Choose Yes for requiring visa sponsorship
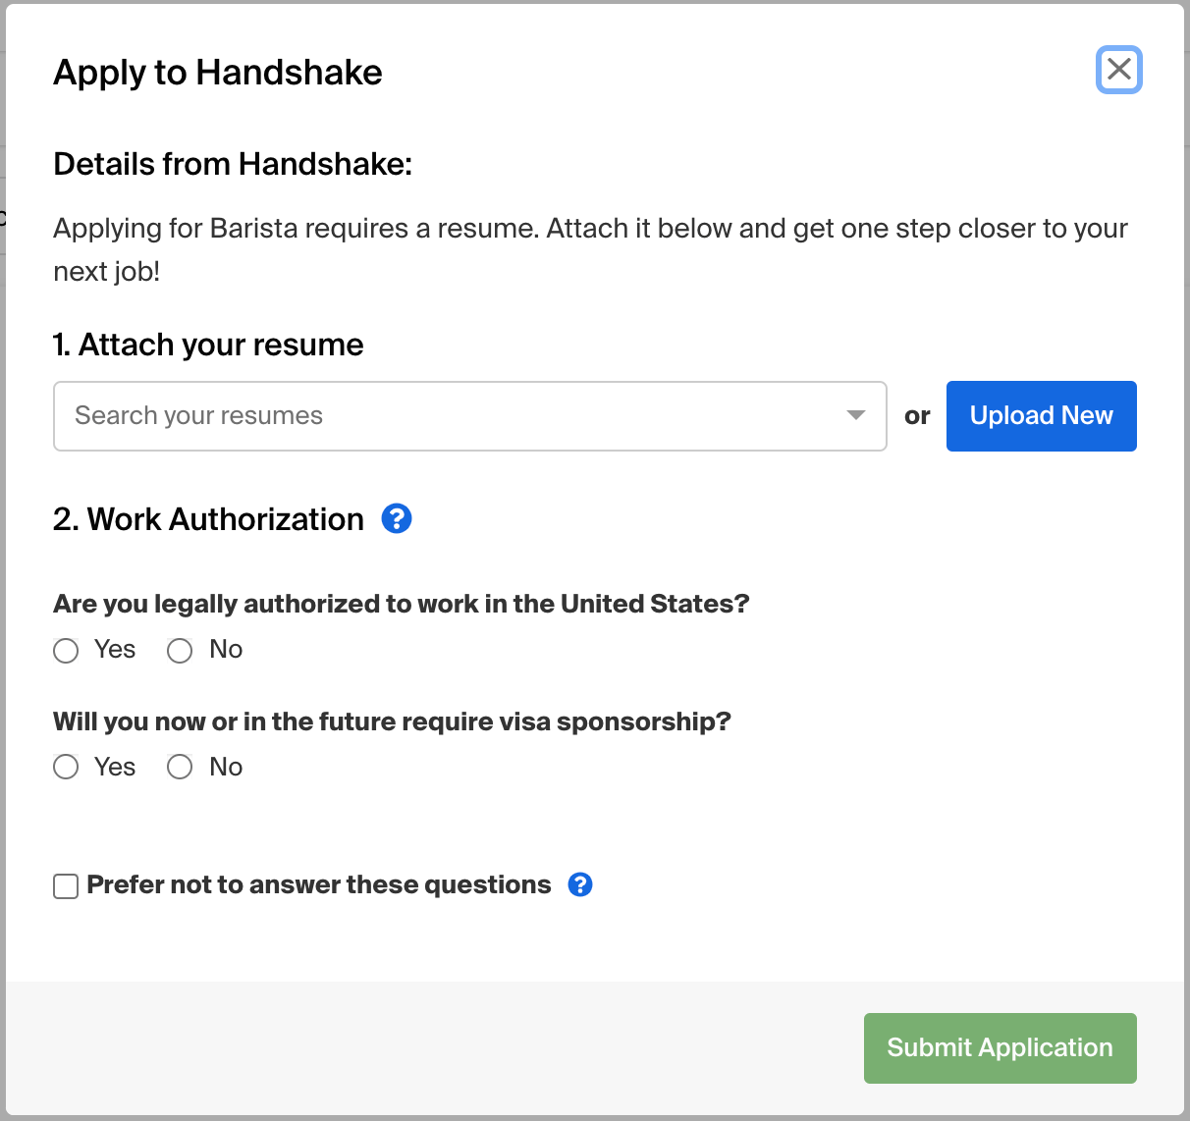The height and width of the screenshot is (1121, 1190). click(66, 767)
